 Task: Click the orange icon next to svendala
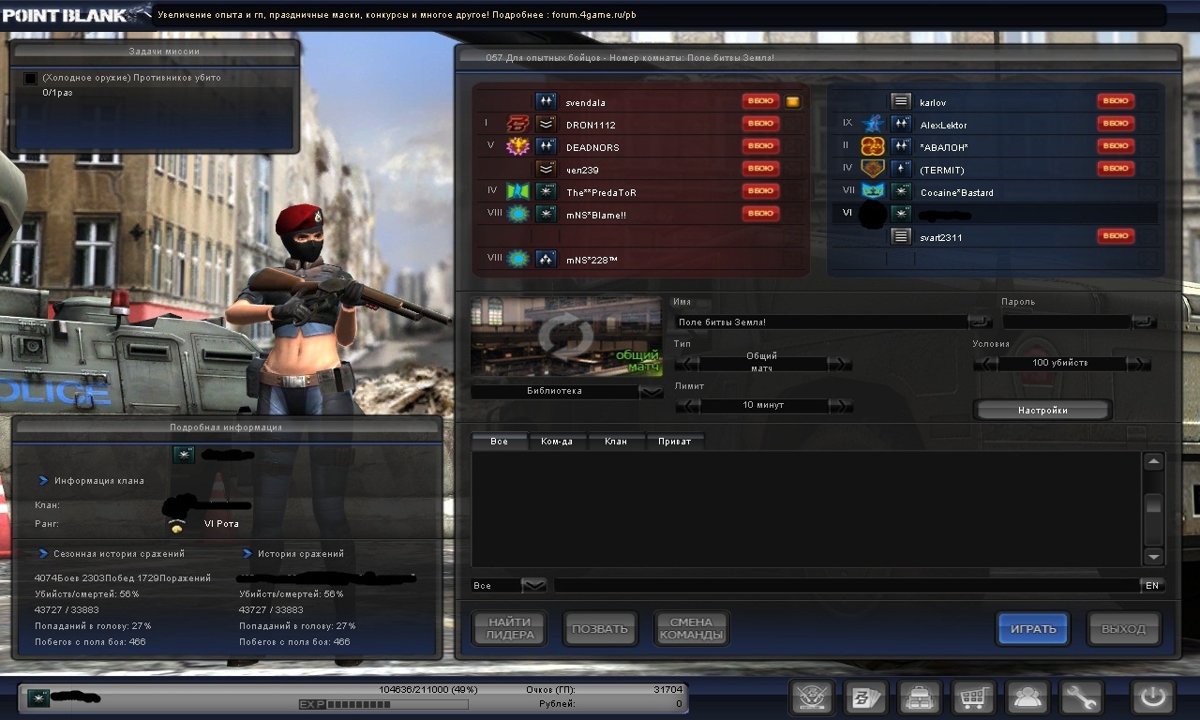click(793, 101)
